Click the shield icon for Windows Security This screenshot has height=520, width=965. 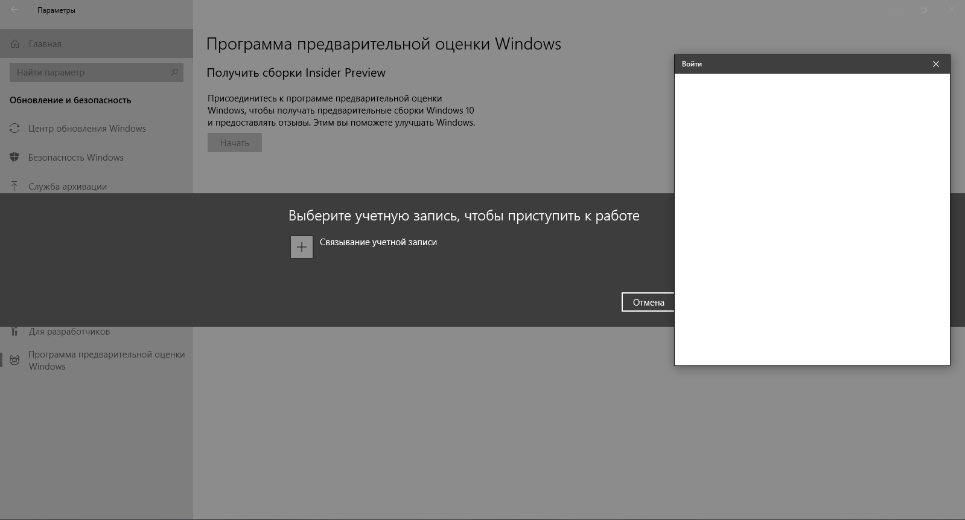tap(14, 158)
